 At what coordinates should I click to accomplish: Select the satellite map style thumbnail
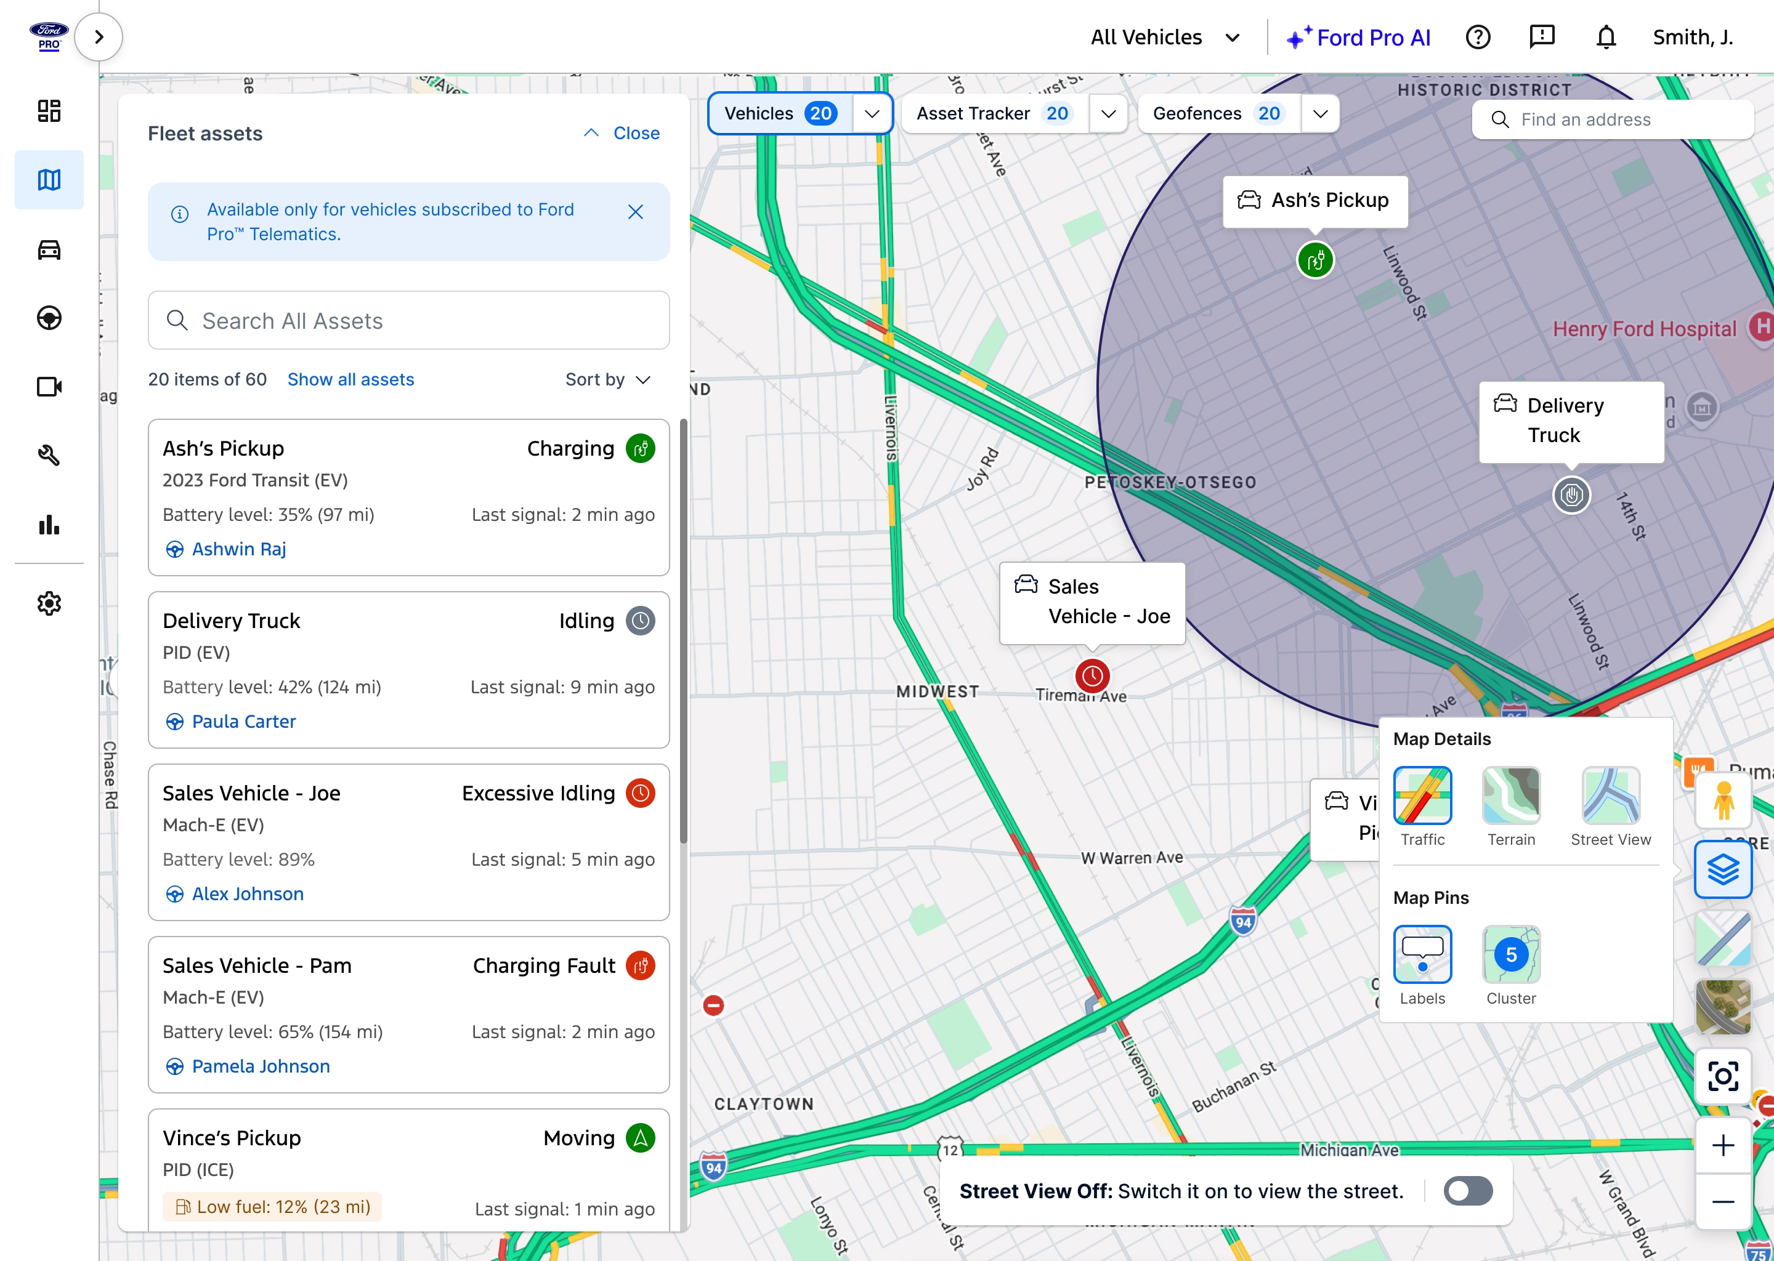tap(1723, 1007)
